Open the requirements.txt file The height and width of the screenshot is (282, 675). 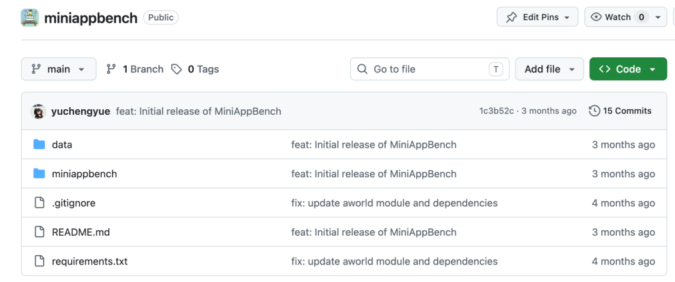[x=89, y=261]
